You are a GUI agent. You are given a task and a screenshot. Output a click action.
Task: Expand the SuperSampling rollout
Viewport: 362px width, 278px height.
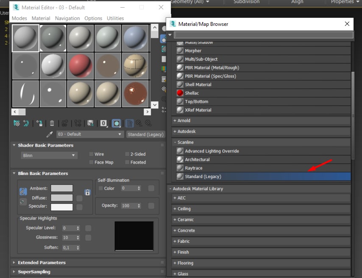[x=88, y=272]
